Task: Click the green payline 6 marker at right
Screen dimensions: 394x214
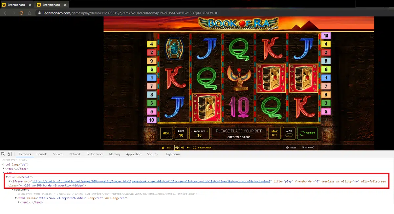Action: (326, 69)
